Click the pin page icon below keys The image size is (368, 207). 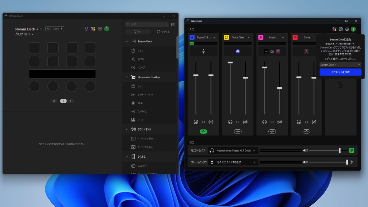(x=54, y=101)
